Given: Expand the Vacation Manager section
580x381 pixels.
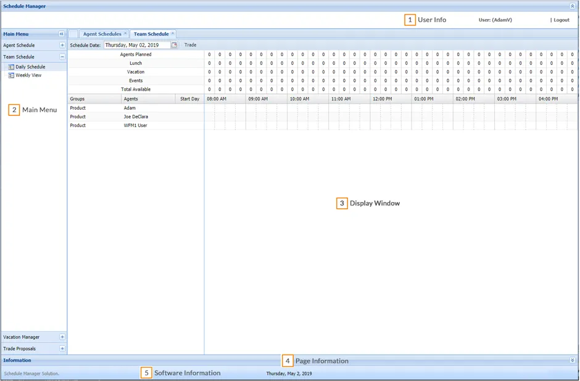Looking at the screenshot, I should click(x=62, y=337).
